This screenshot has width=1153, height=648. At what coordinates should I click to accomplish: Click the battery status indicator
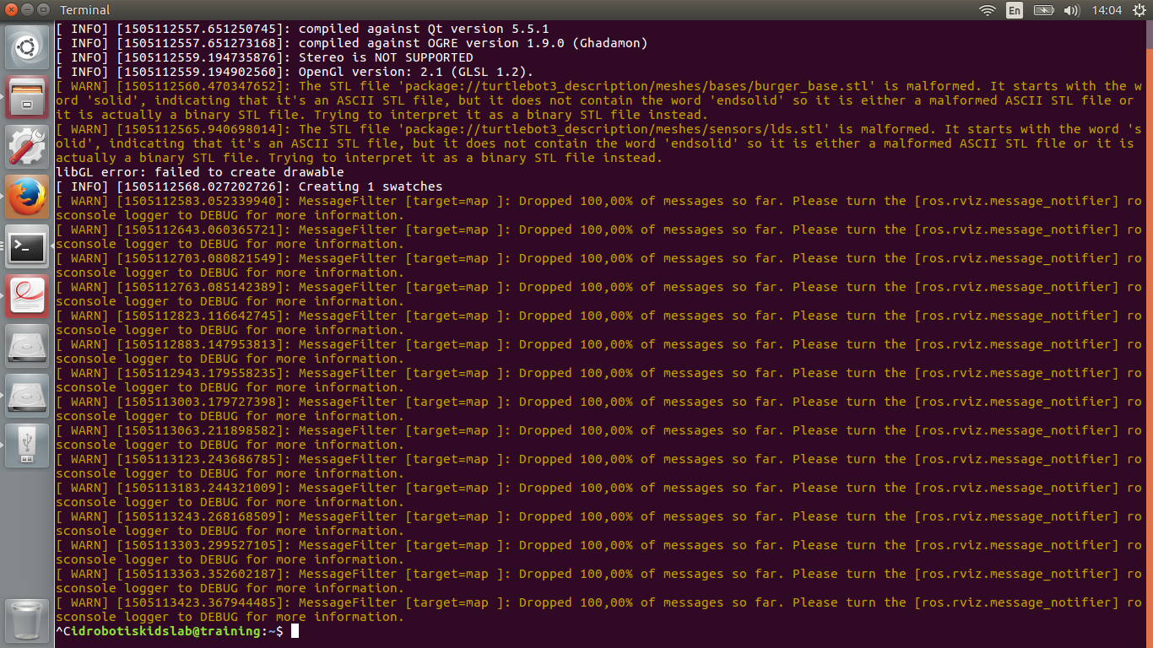[x=1044, y=10]
